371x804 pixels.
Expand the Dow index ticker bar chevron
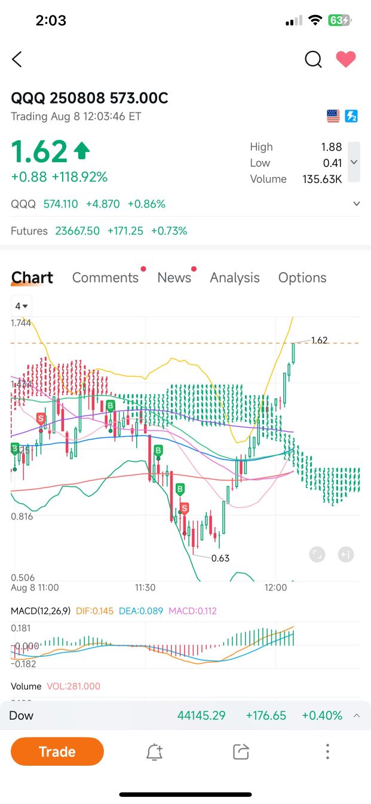[x=357, y=715]
